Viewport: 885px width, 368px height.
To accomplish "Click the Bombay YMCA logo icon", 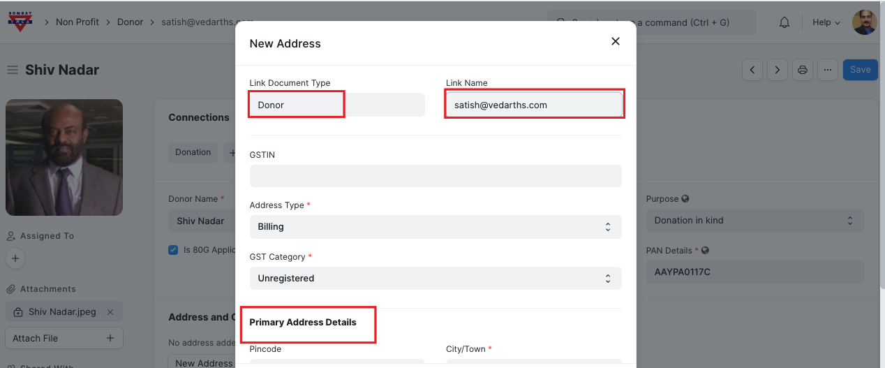I will pos(20,22).
